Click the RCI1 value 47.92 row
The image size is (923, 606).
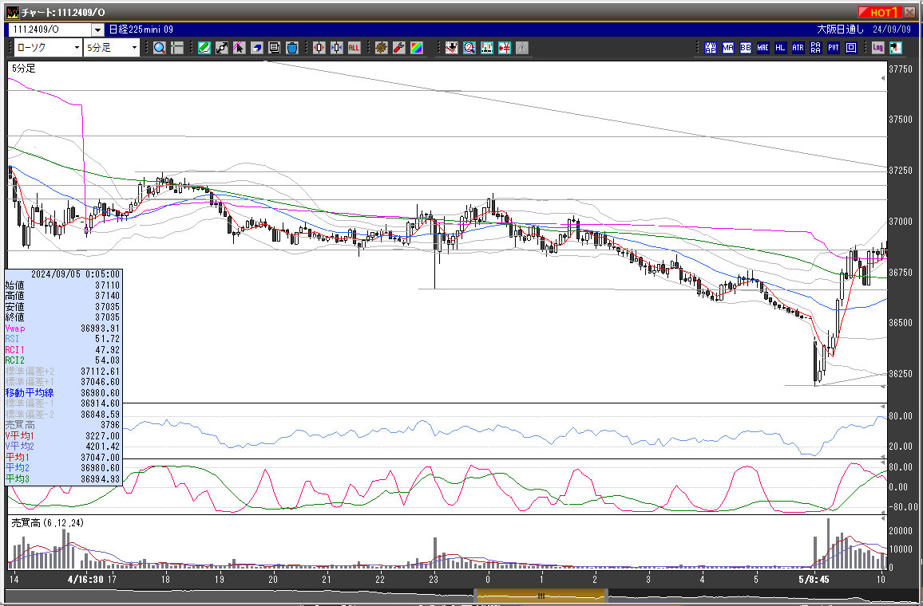pos(63,350)
